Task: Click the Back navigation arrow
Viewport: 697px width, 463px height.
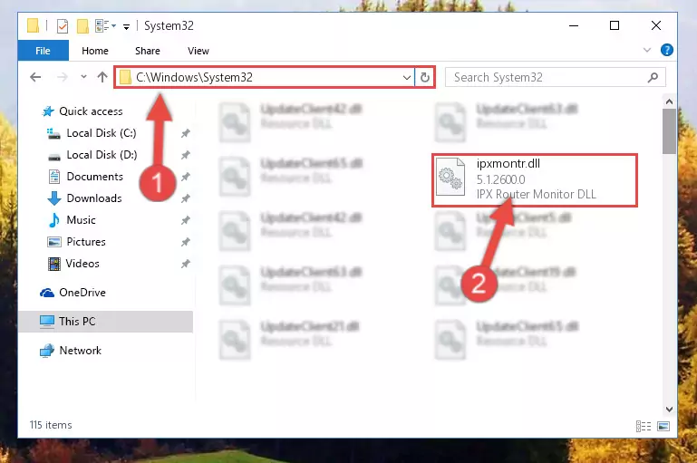Action: (35, 77)
